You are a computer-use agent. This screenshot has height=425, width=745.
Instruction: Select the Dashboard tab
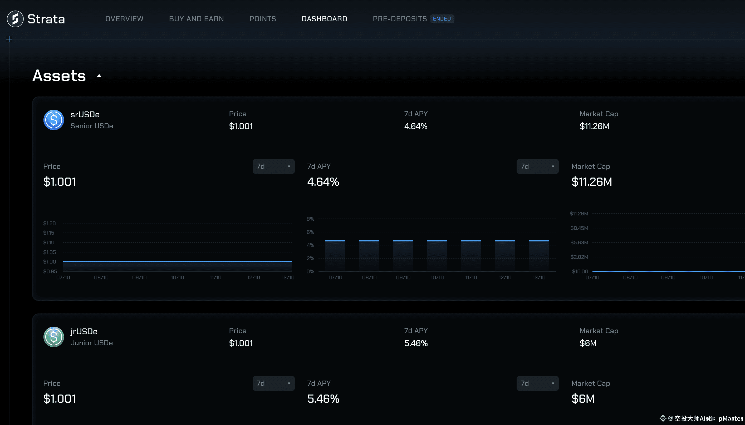coord(324,19)
